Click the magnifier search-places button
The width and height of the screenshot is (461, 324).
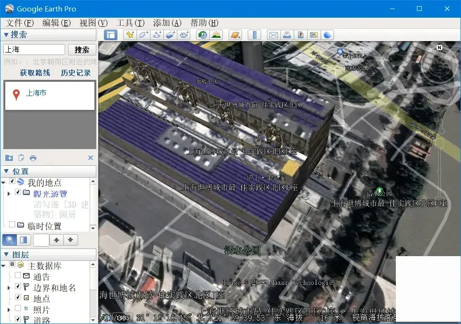pos(10,240)
